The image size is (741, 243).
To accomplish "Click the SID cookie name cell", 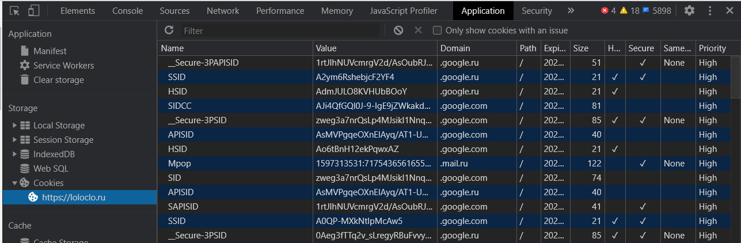I will 235,178.
